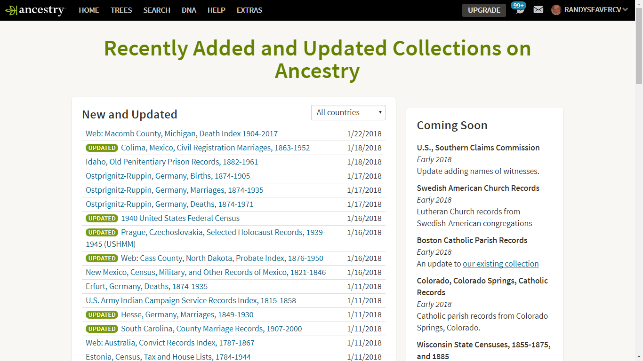643x361 pixels.
Task: Open the HOME menu
Action: click(x=89, y=10)
